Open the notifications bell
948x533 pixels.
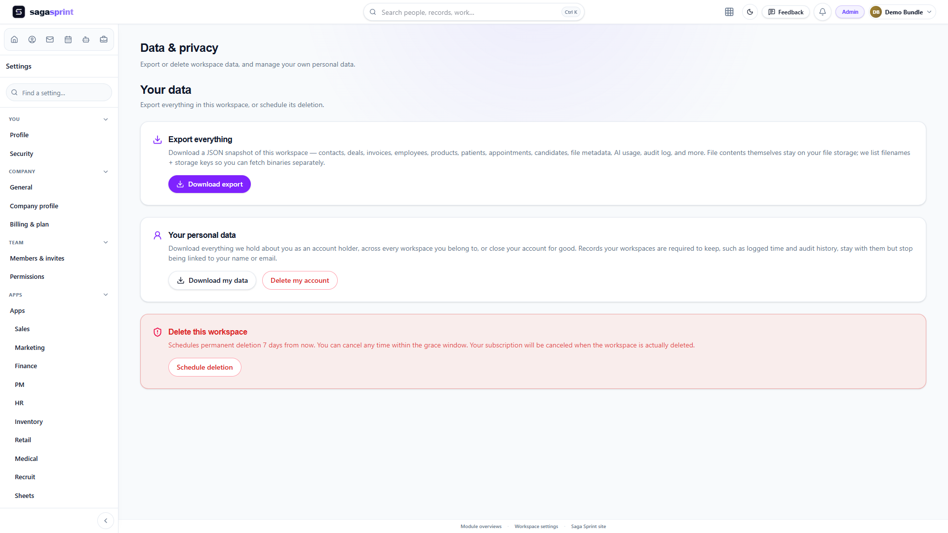(823, 12)
